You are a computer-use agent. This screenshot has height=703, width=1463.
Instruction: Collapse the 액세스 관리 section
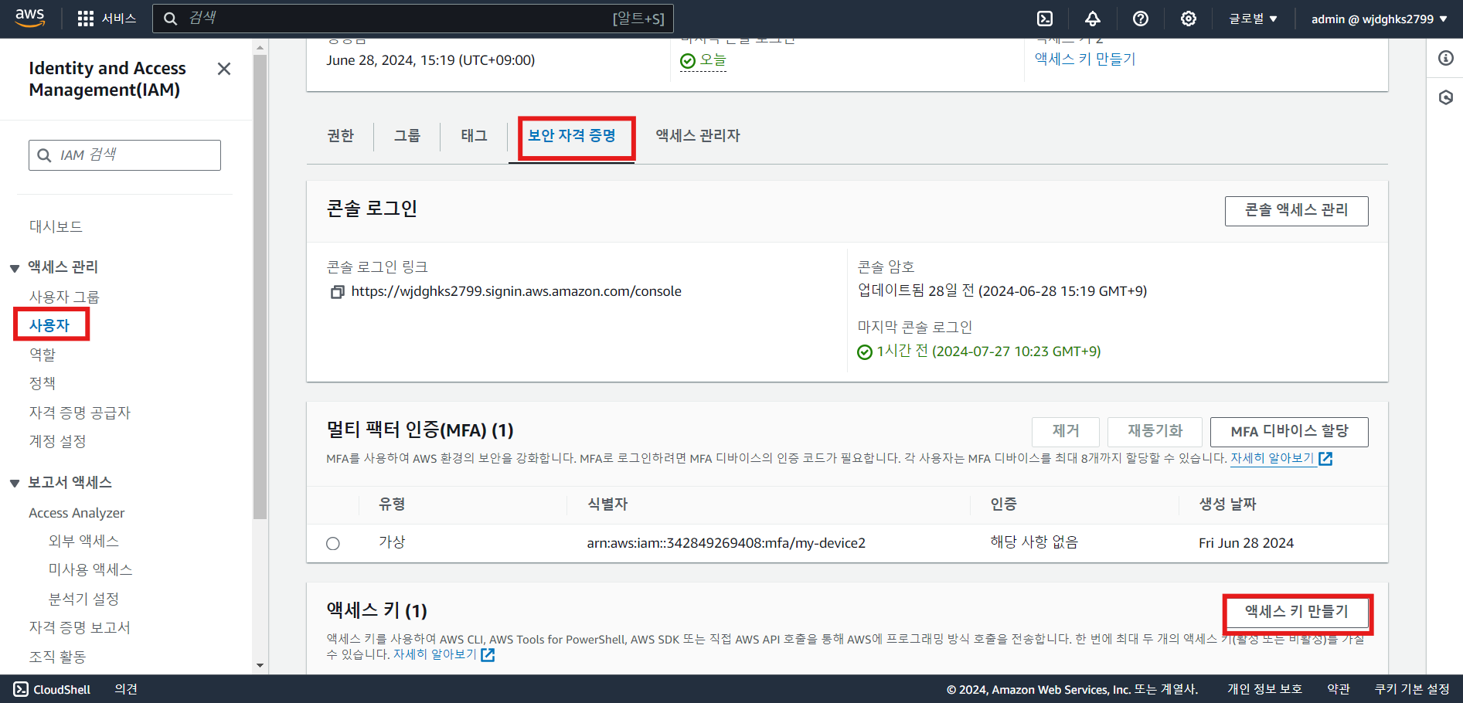pos(15,268)
